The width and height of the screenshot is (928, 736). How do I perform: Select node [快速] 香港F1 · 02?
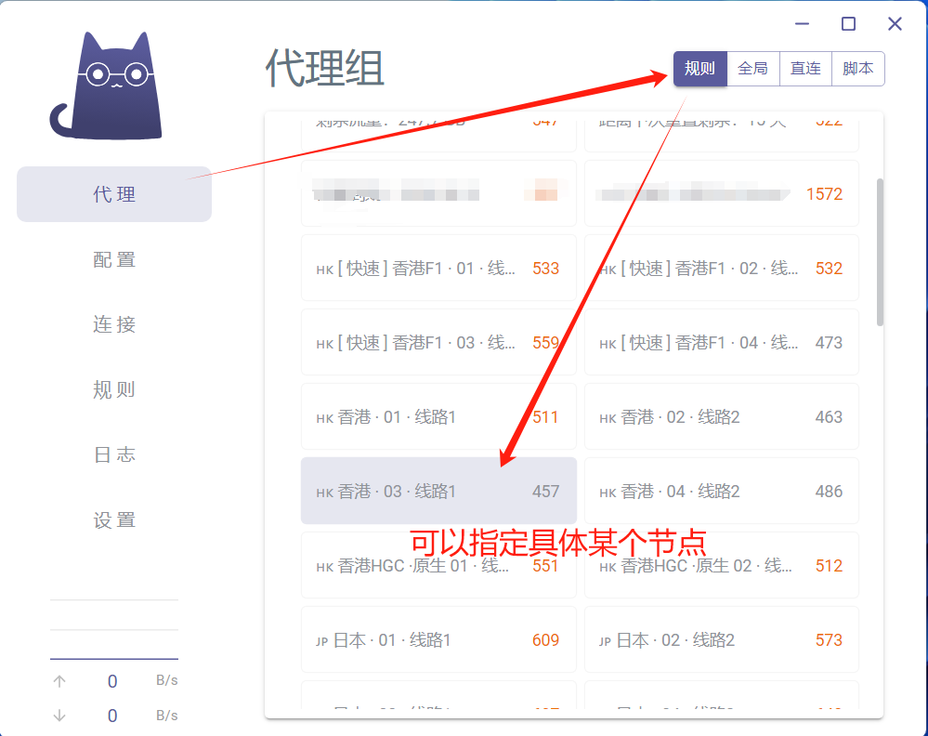(722, 269)
